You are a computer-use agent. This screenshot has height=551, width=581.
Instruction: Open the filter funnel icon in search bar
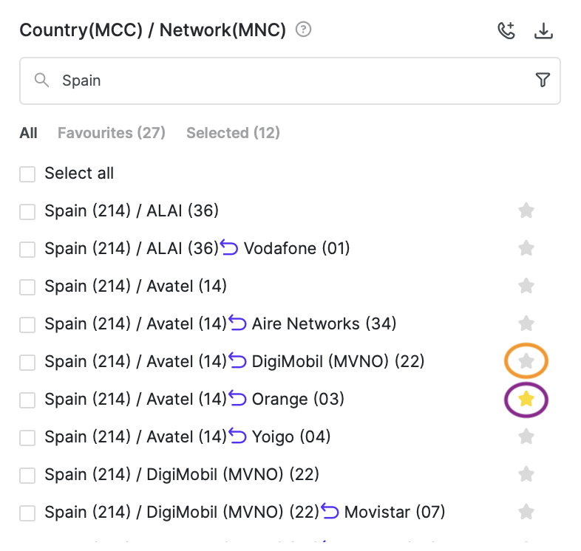pyautogui.click(x=543, y=80)
